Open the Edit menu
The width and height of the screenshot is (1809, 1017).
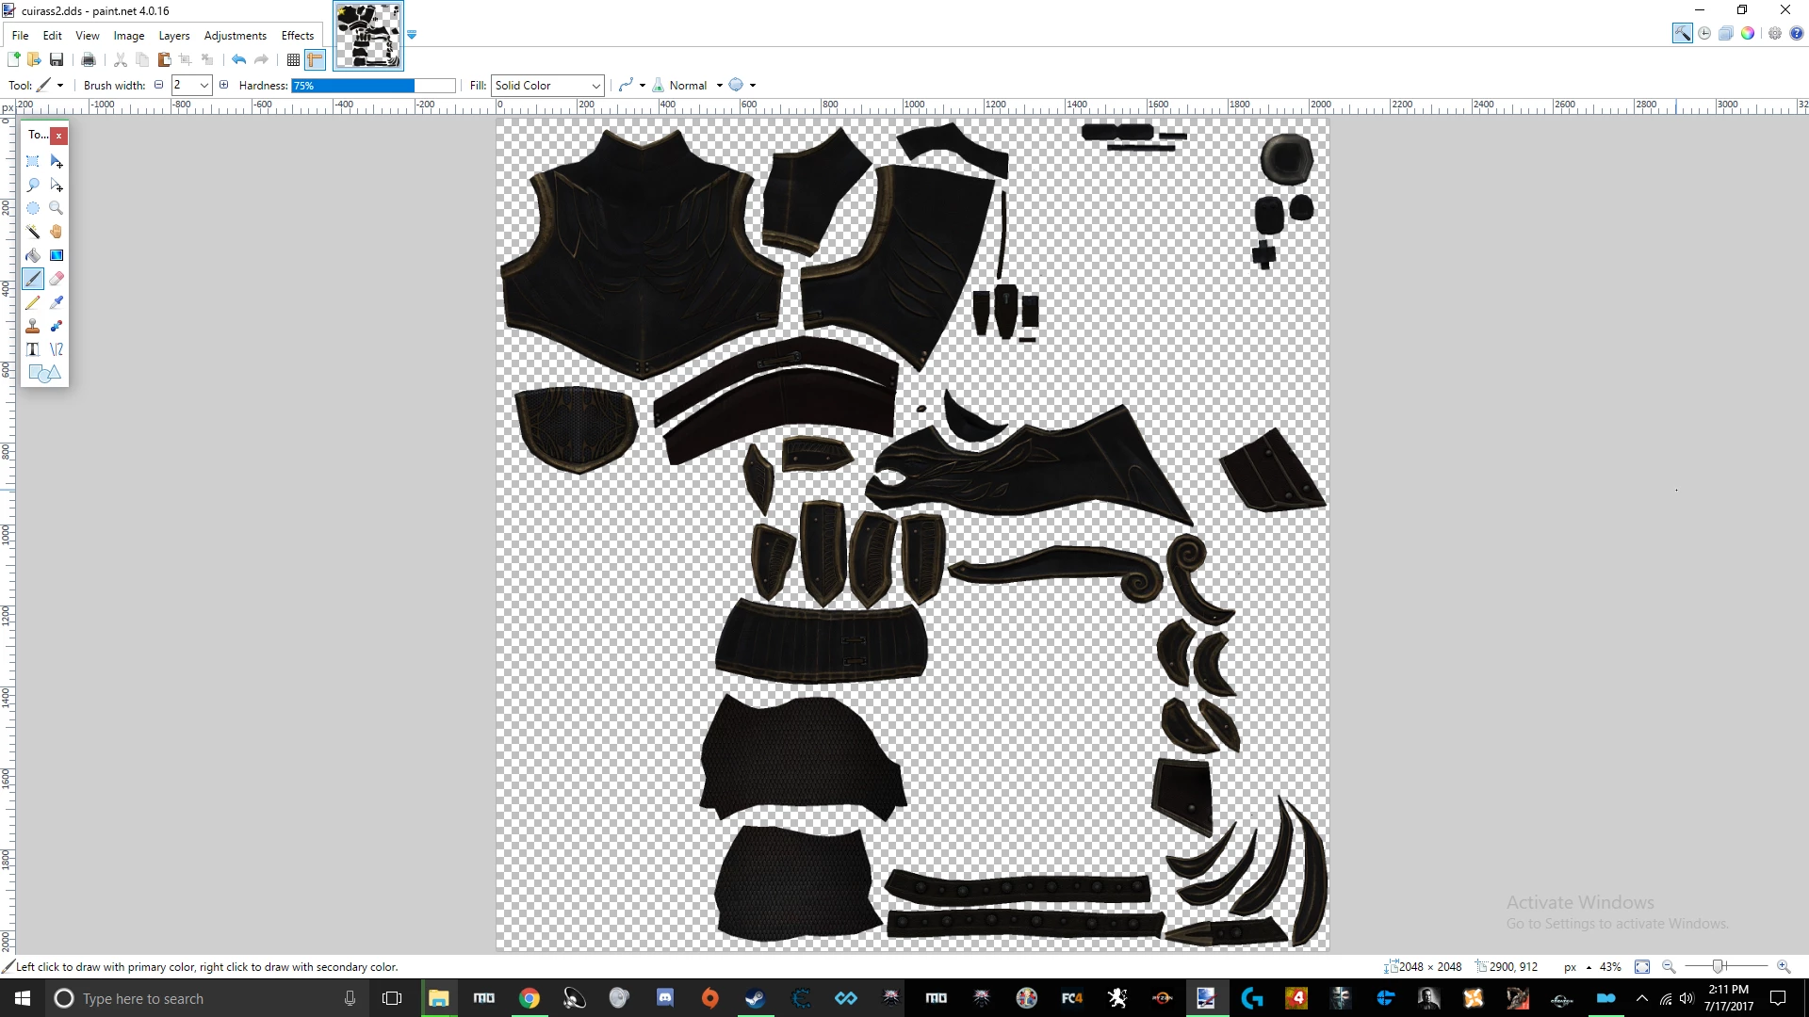[x=52, y=35]
